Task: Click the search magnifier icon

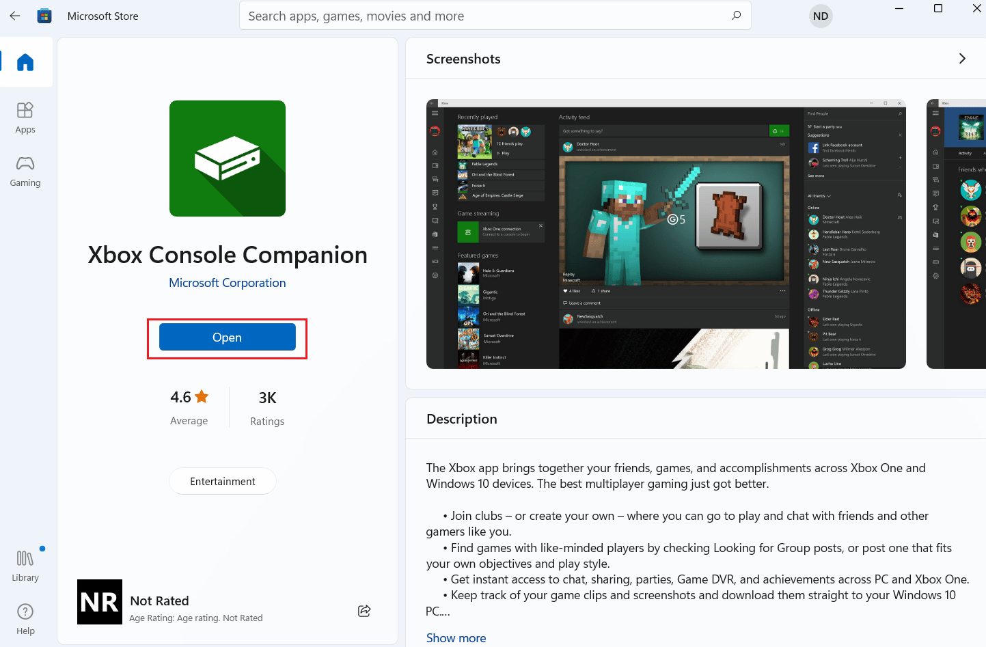Action: coord(736,15)
